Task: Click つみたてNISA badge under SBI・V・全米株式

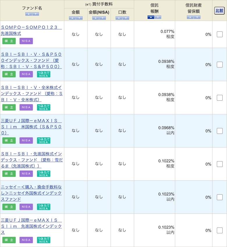Action: pyautogui.click(x=44, y=107)
